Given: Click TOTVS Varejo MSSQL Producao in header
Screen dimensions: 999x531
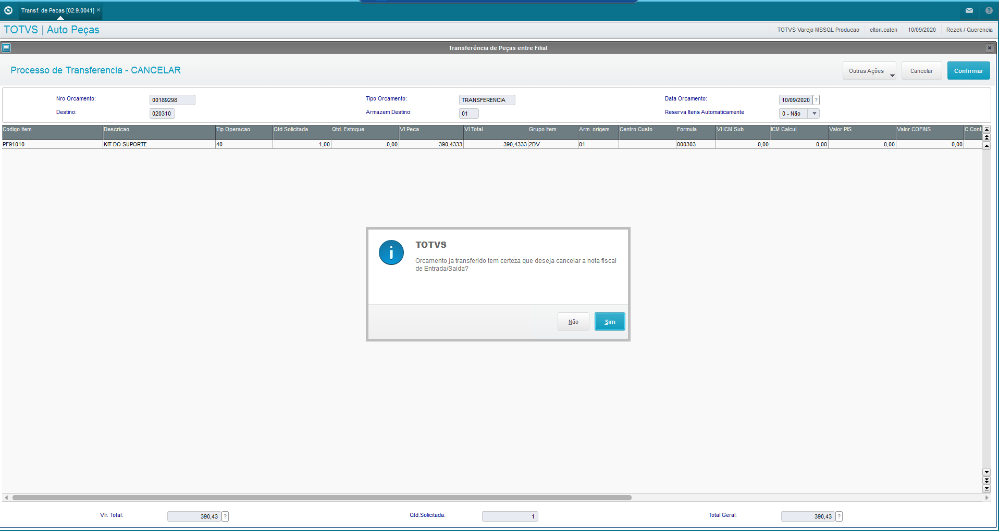Looking at the screenshot, I should 818,30.
